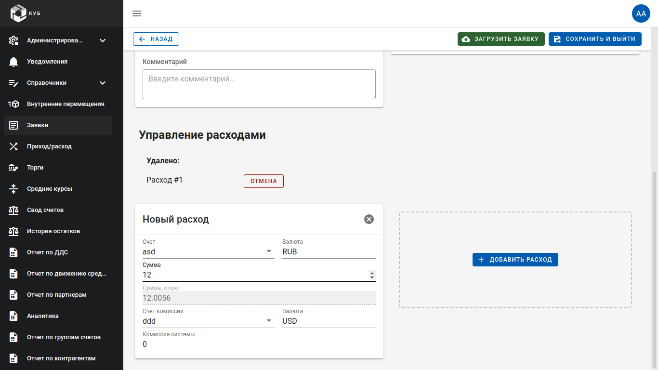Click the Добавить расход button
This screenshot has width=658, height=370.
515,260
